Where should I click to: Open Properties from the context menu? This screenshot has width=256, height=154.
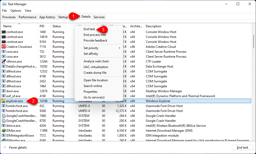pyautogui.click(x=90, y=92)
